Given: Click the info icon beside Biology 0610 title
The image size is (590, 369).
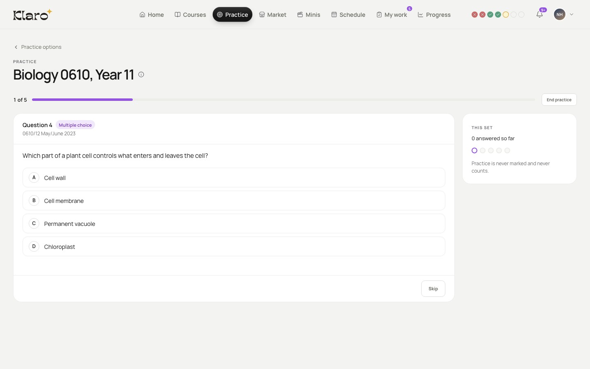Looking at the screenshot, I should (141, 75).
